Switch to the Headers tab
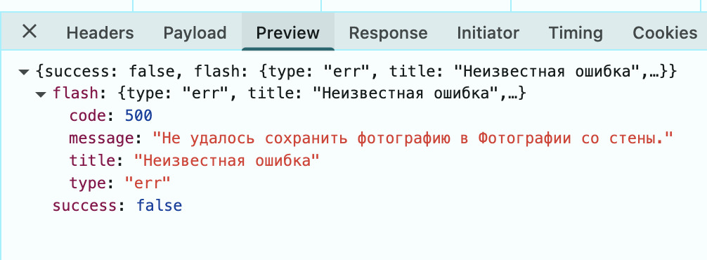707x260 pixels. (100, 32)
